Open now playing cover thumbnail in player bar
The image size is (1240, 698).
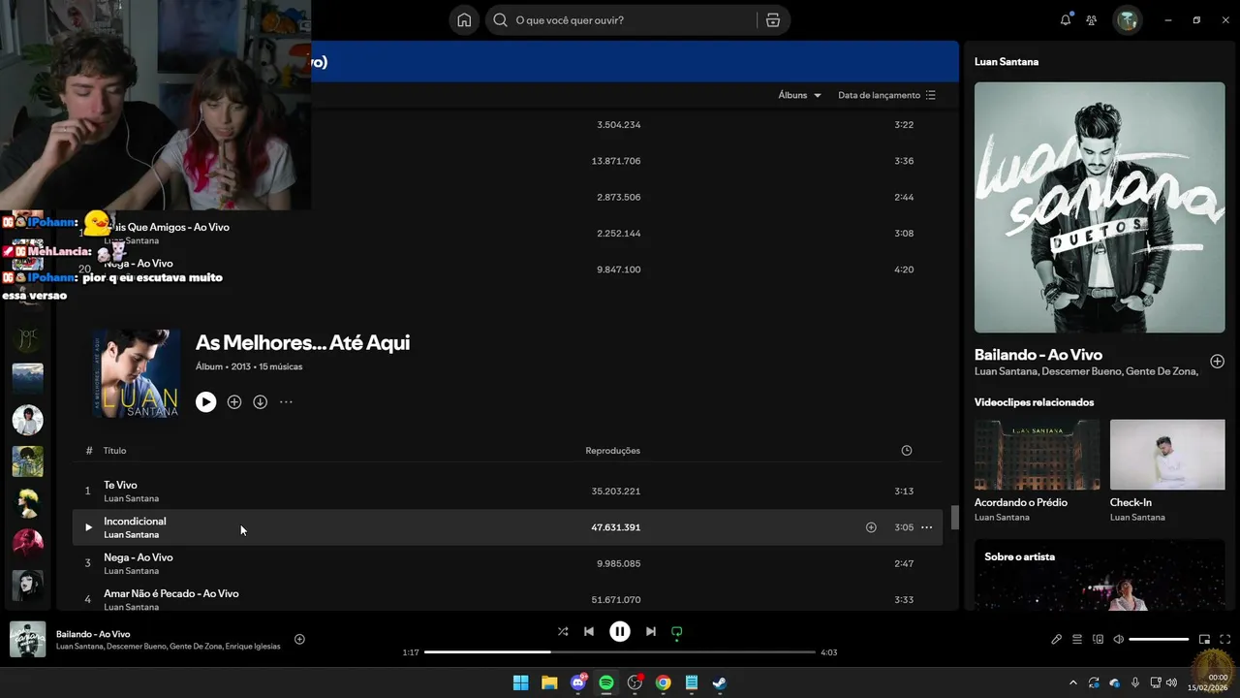pos(28,640)
